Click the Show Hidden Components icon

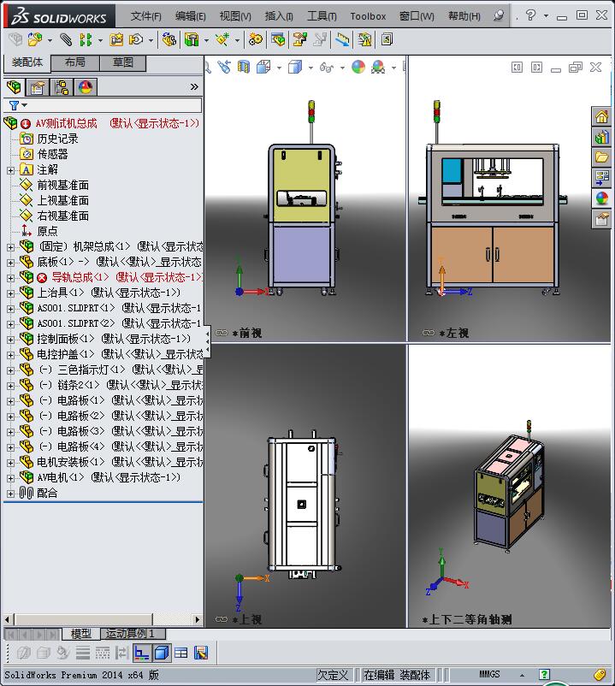tap(169, 40)
